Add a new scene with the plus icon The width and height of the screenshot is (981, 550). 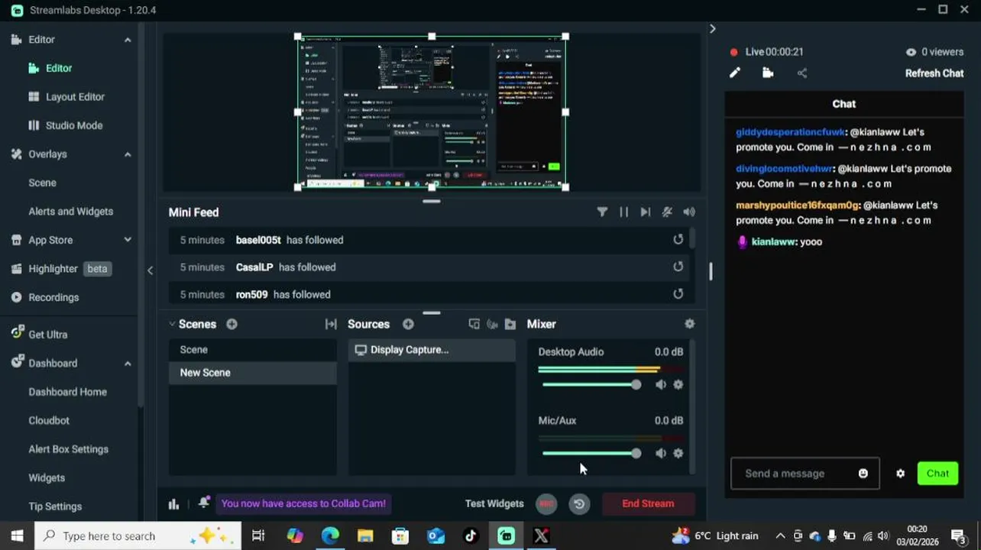pos(231,324)
